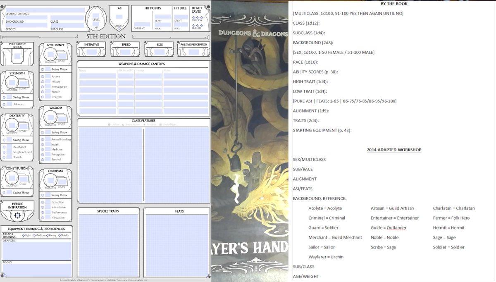Click the Current hit points field
The height and width of the screenshot is (282, 496).
142,24
